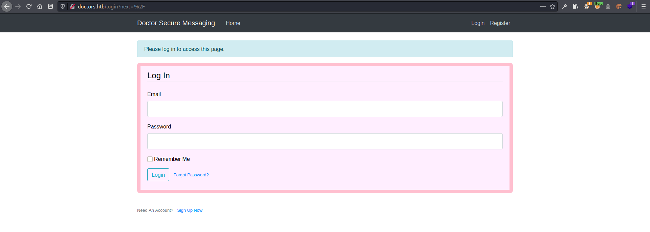The height and width of the screenshot is (232, 650).
Task: Bookmark this page with the star icon
Action: point(552,6)
